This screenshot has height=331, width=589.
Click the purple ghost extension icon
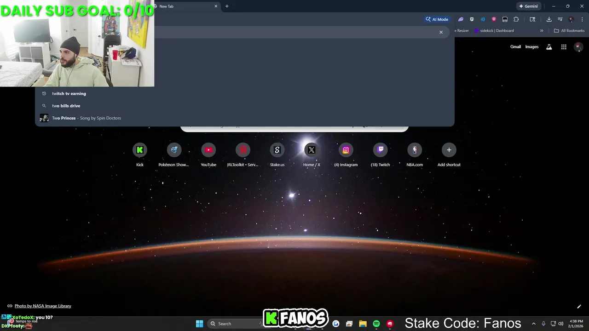[461, 19]
